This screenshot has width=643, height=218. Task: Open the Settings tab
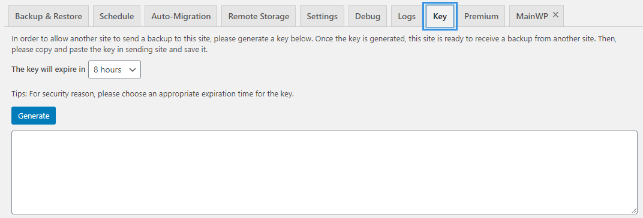(322, 16)
